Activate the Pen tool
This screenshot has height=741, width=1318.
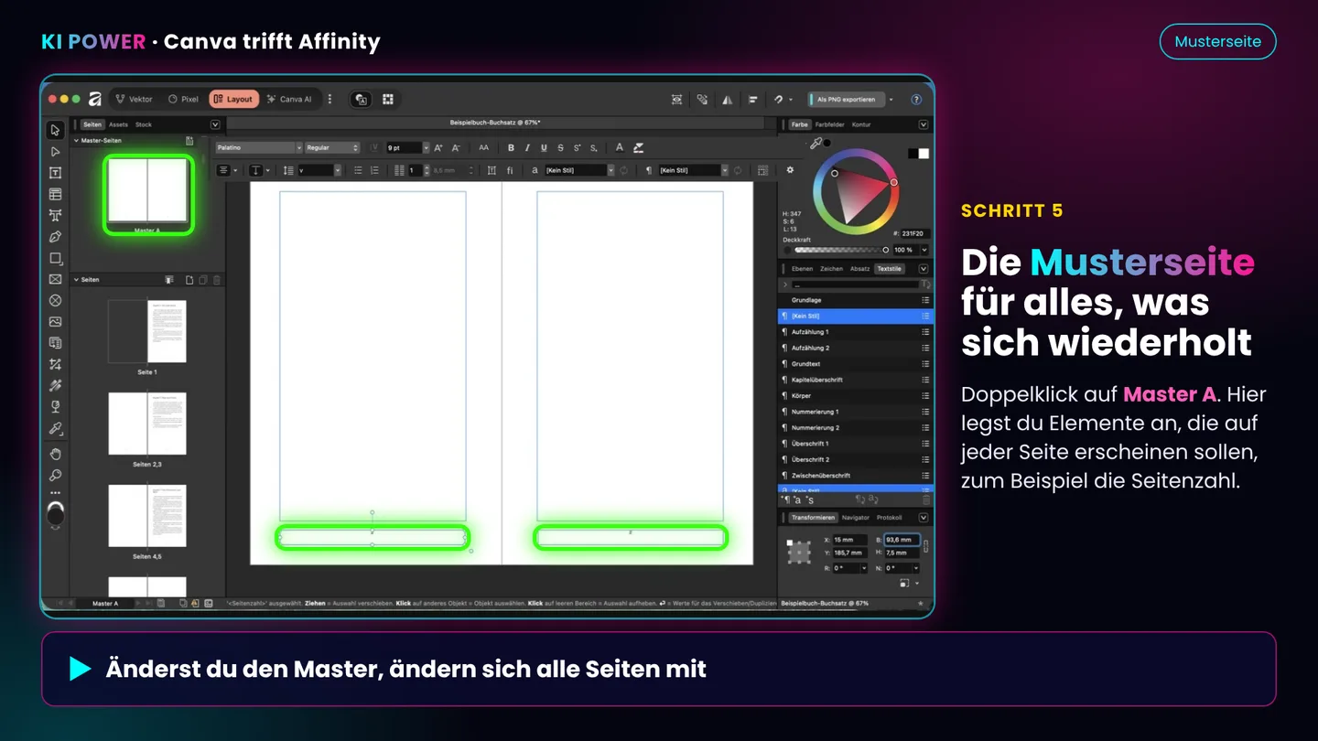[55, 237]
